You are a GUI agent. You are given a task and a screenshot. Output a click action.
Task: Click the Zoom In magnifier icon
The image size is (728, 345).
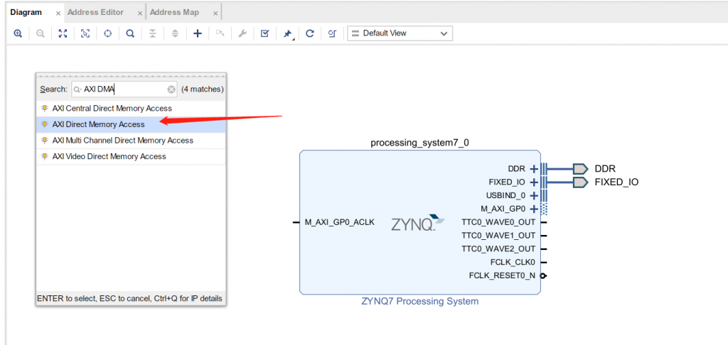coord(18,33)
